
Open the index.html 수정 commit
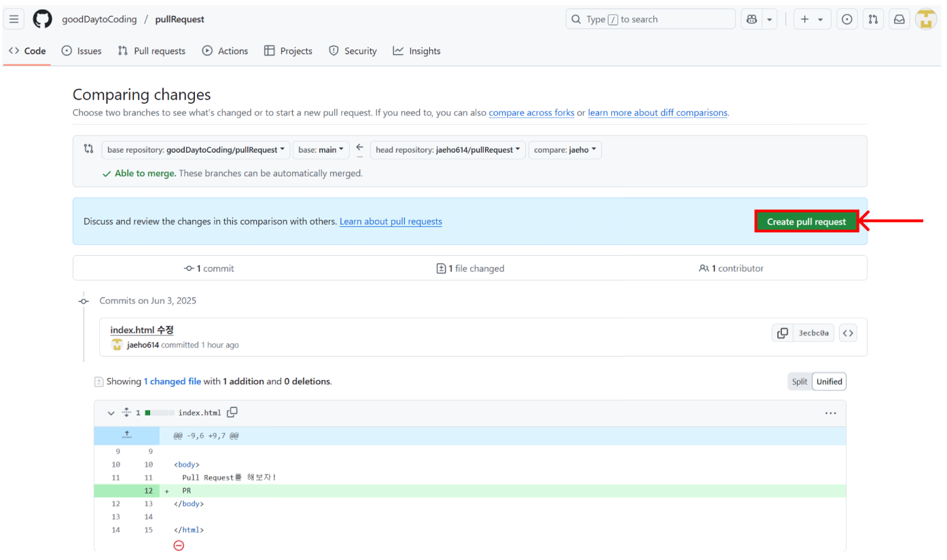(x=142, y=330)
